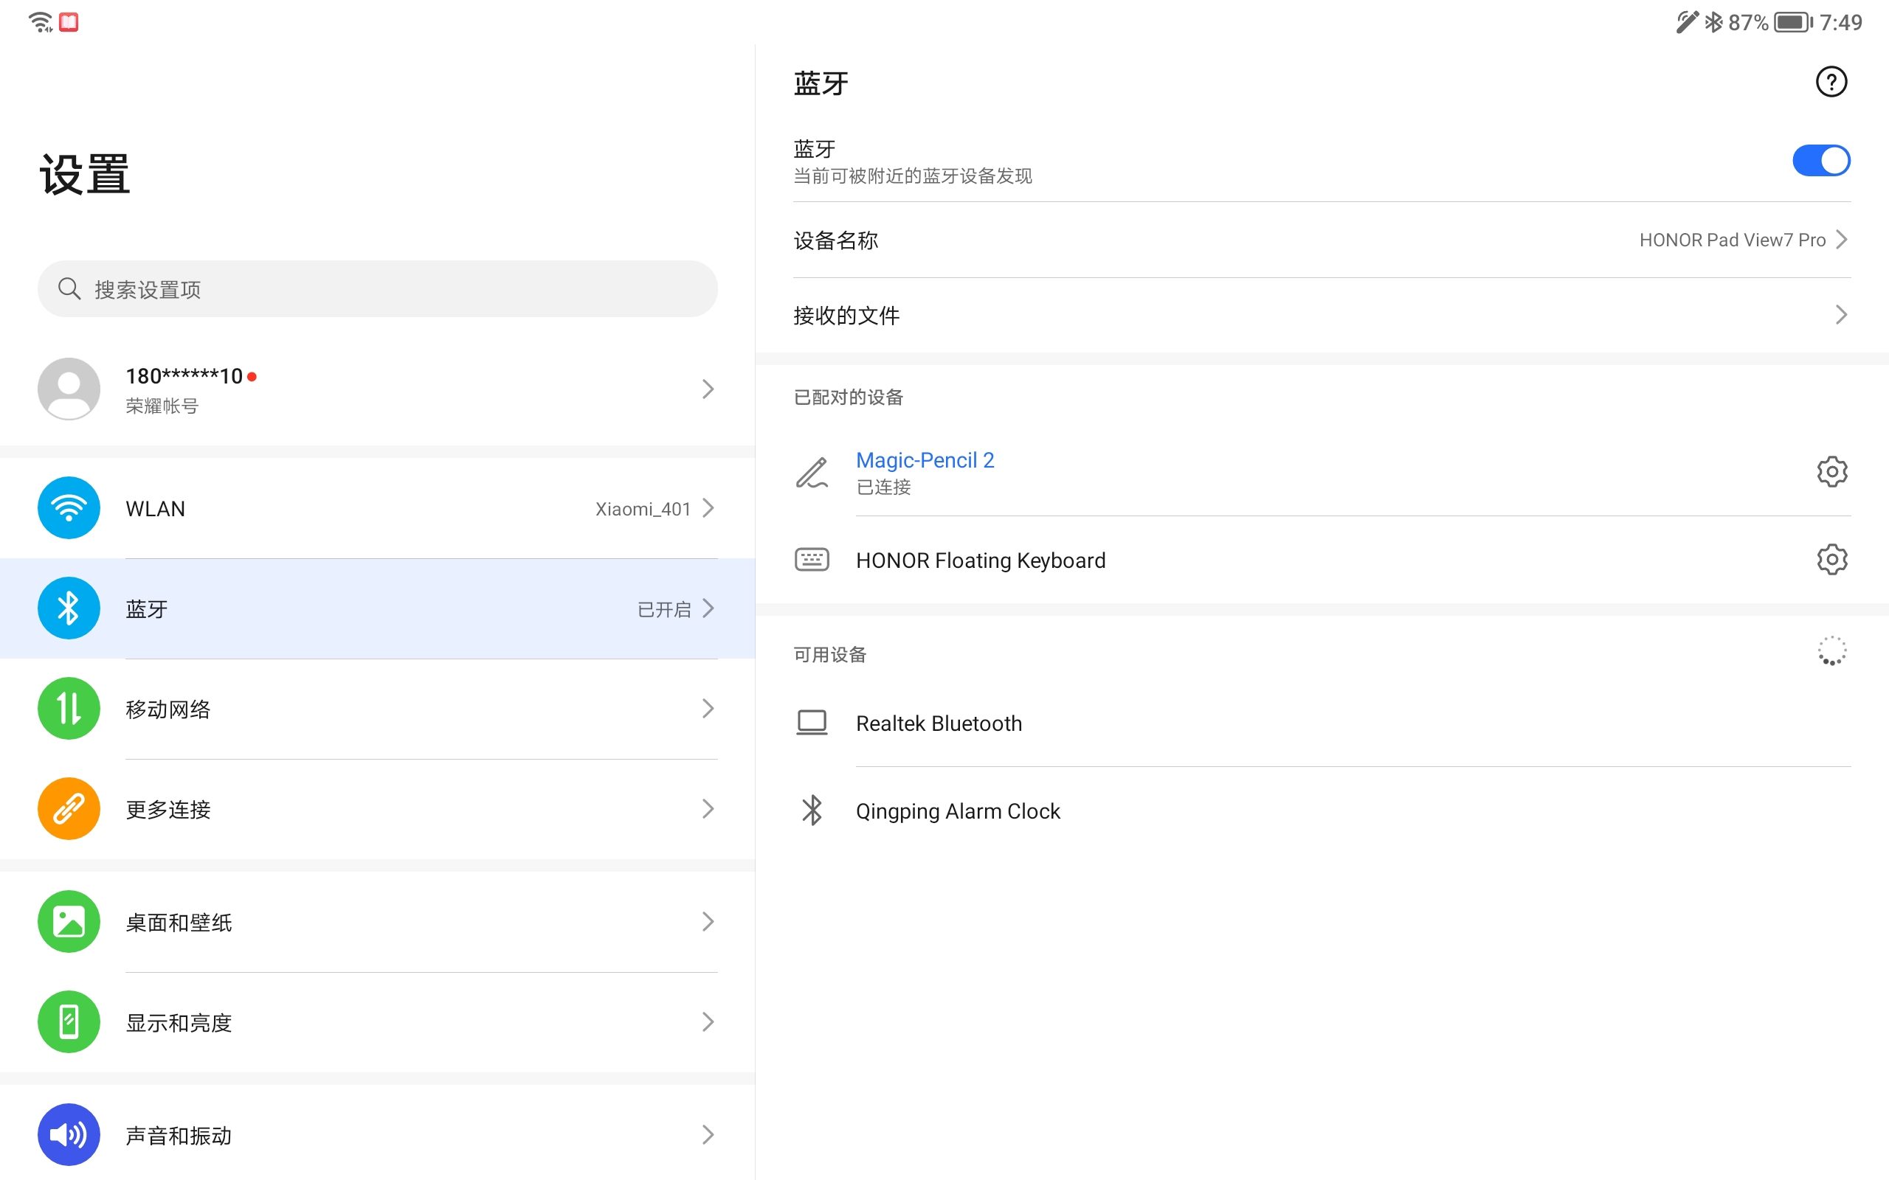The height and width of the screenshot is (1180, 1889).
Task: Tap the scanning spinner next to 可用设备
Action: [x=1831, y=652]
